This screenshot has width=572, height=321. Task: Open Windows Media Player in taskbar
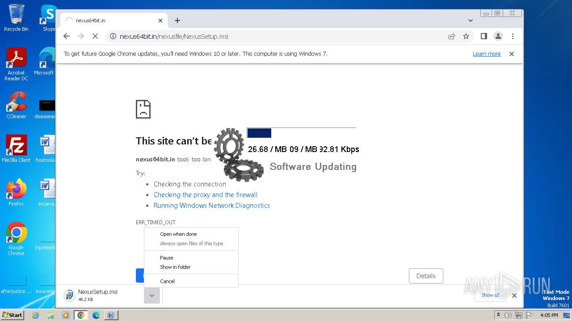pyautogui.click(x=66, y=315)
